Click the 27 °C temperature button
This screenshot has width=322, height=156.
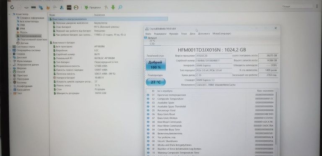click(156, 82)
